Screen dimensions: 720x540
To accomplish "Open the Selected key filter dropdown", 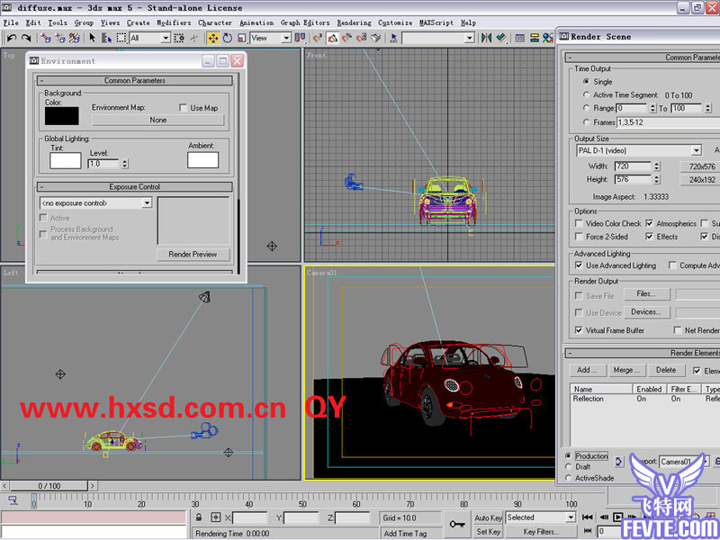I will (x=541, y=517).
